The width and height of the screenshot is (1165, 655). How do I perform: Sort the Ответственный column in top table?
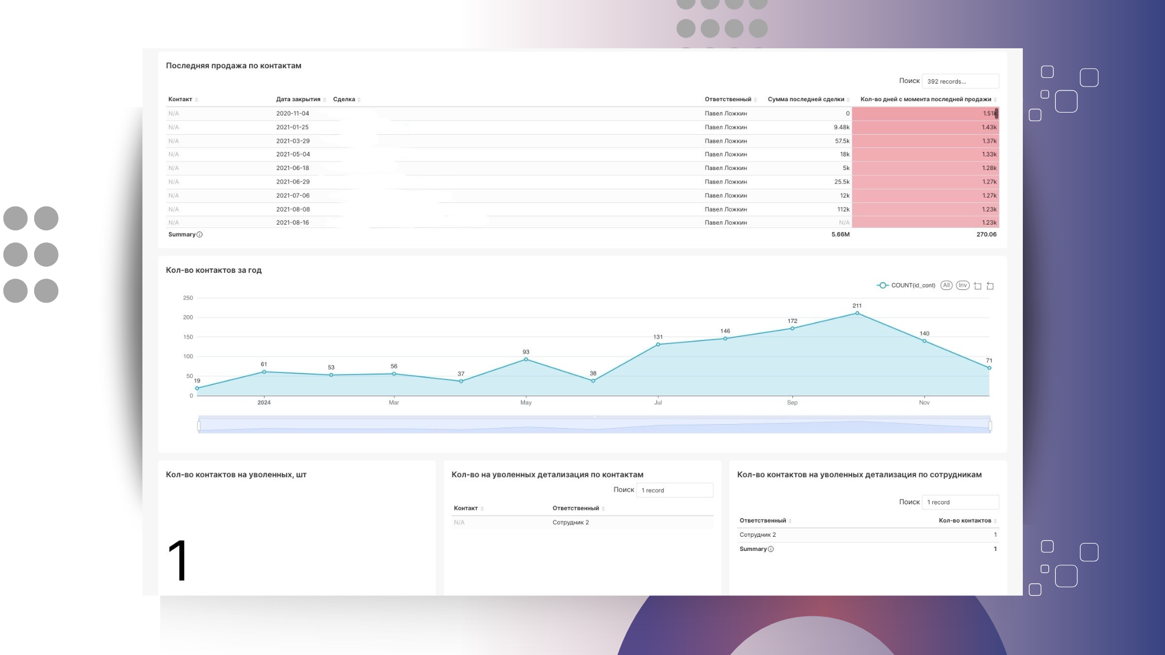pyautogui.click(x=728, y=100)
